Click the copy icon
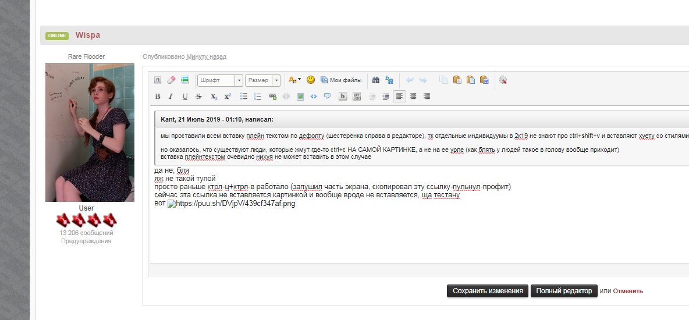 pos(444,80)
